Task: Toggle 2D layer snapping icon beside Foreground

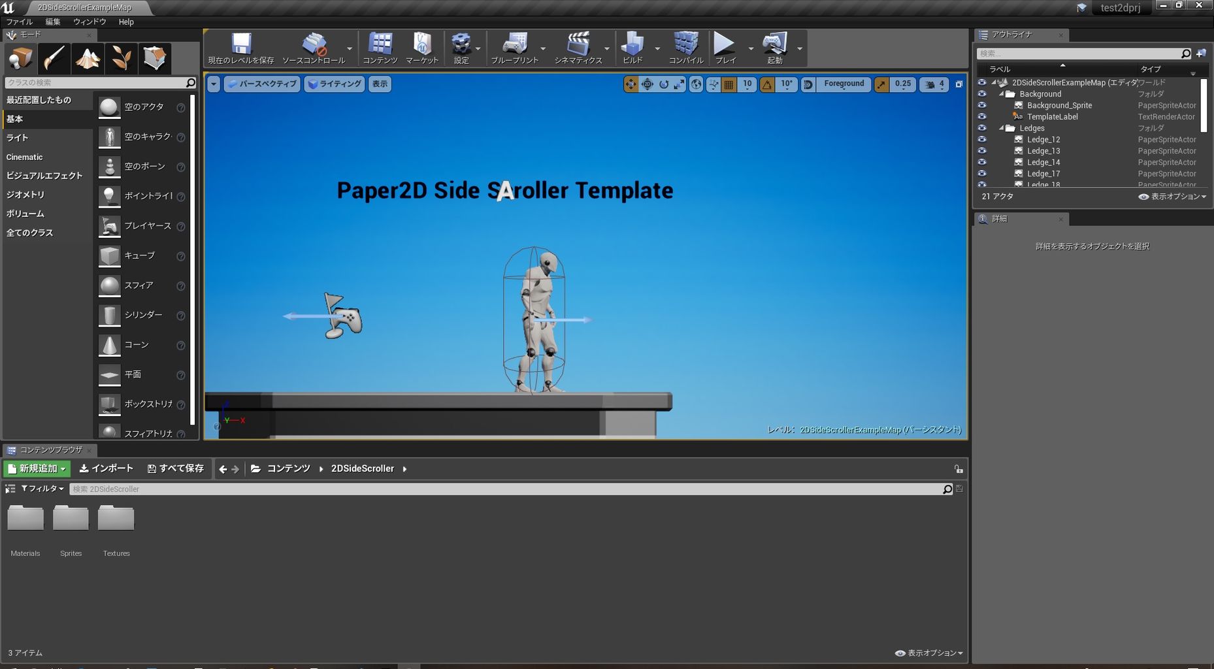Action: click(x=808, y=84)
